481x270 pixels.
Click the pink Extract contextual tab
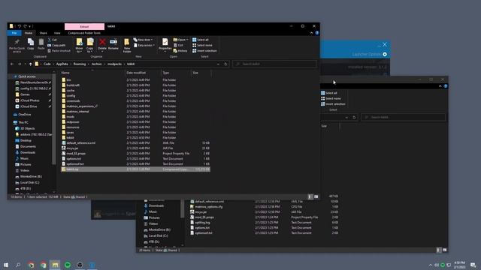84,27
